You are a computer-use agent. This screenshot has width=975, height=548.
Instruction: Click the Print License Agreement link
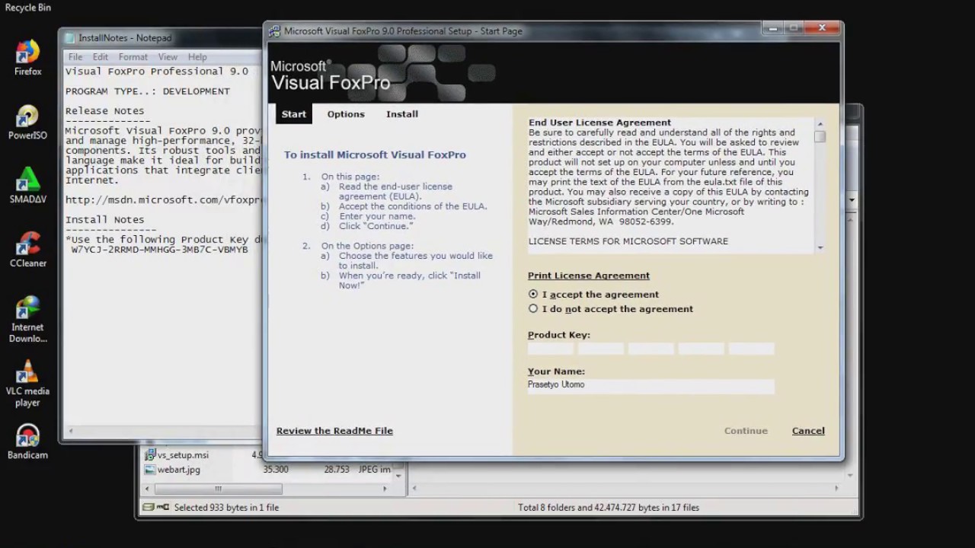589,276
